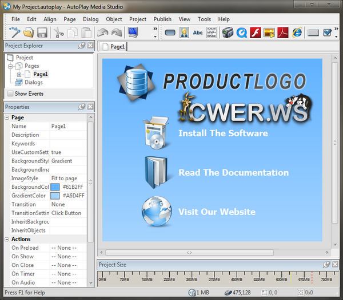343x300 pixels.
Task: Collapse the Pages tree node
Action: (x=10, y=66)
